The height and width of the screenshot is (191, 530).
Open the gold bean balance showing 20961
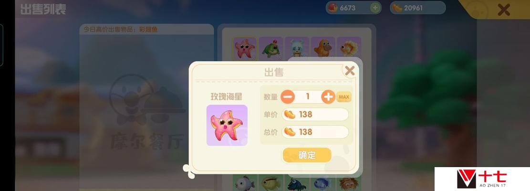(418, 8)
